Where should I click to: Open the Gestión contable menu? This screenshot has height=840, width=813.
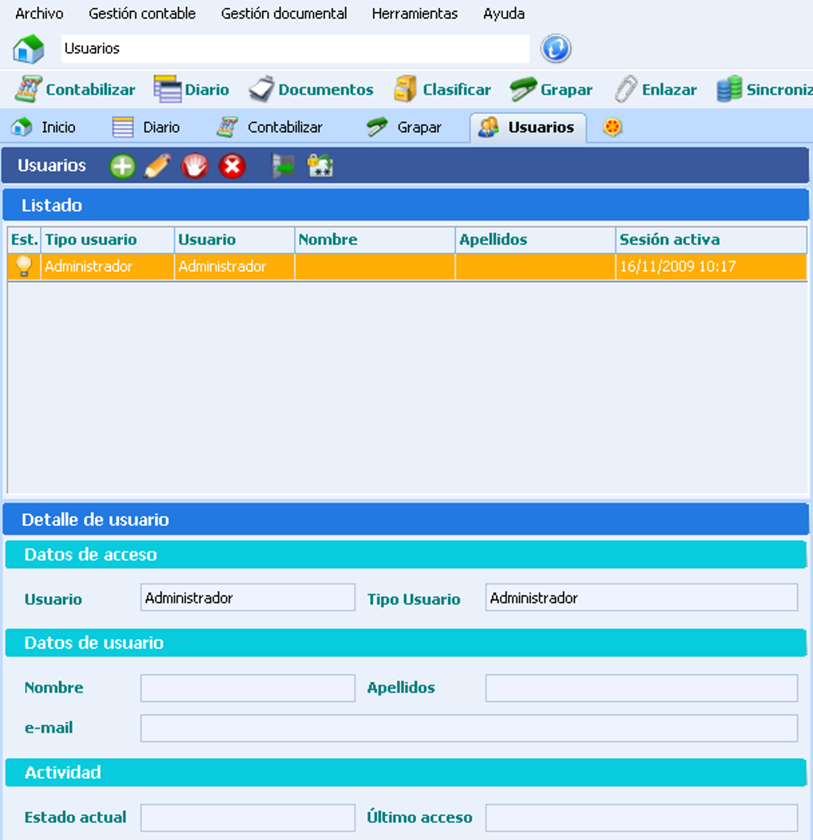click(142, 14)
